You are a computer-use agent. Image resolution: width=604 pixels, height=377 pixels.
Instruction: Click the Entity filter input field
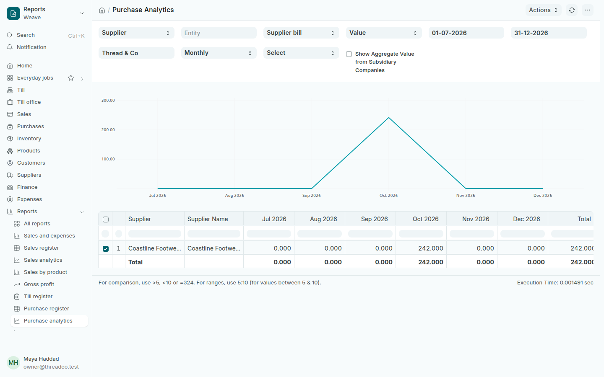(x=219, y=33)
